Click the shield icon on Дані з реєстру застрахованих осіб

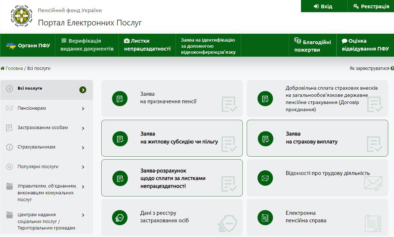(120, 217)
